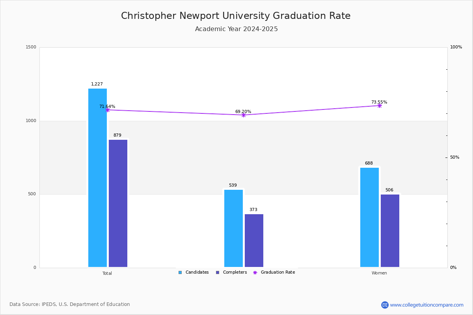Image resolution: width=473 pixels, height=315 pixels.
Task: Click the Graduation Rate legend star symbol
Action: tap(255, 272)
